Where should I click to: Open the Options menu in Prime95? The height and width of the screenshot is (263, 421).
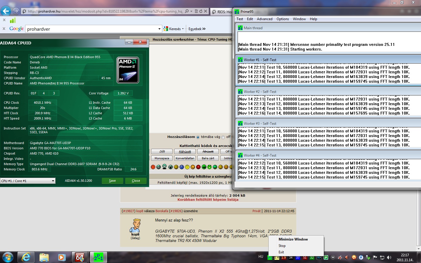point(283,19)
